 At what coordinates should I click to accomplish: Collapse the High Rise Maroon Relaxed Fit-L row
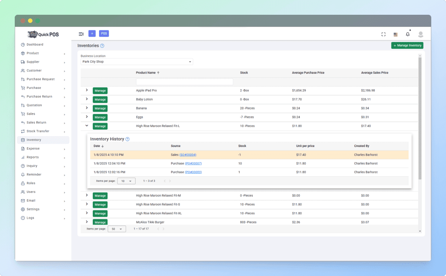click(x=87, y=125)
